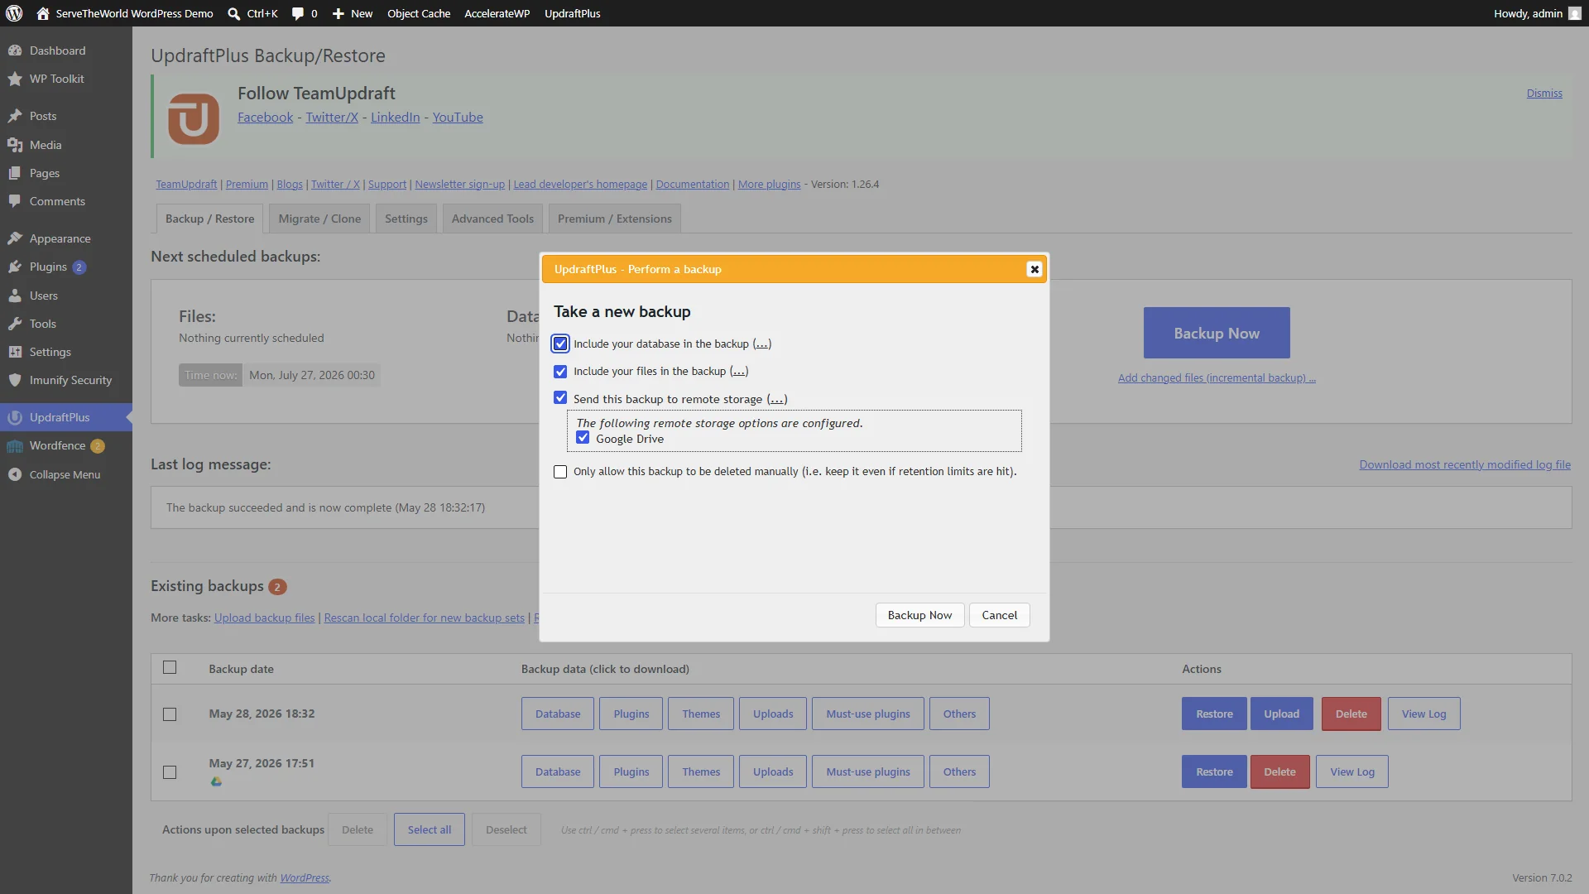1589x894 pixels.
Task: Check Only allow manual deletion option
Action: pyautogui.click(x=560, y=472)
